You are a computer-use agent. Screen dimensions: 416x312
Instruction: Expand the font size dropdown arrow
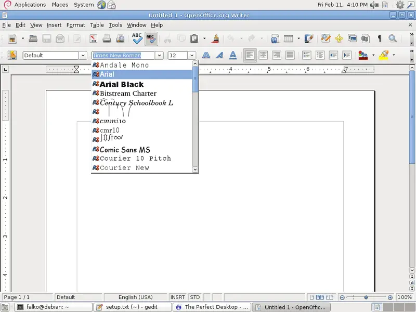191,56
